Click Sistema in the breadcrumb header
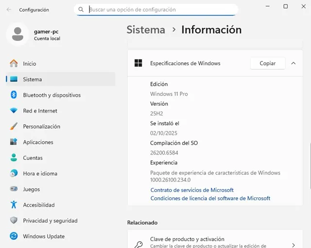This screenshot has height=248, width=311. (146, 30)
